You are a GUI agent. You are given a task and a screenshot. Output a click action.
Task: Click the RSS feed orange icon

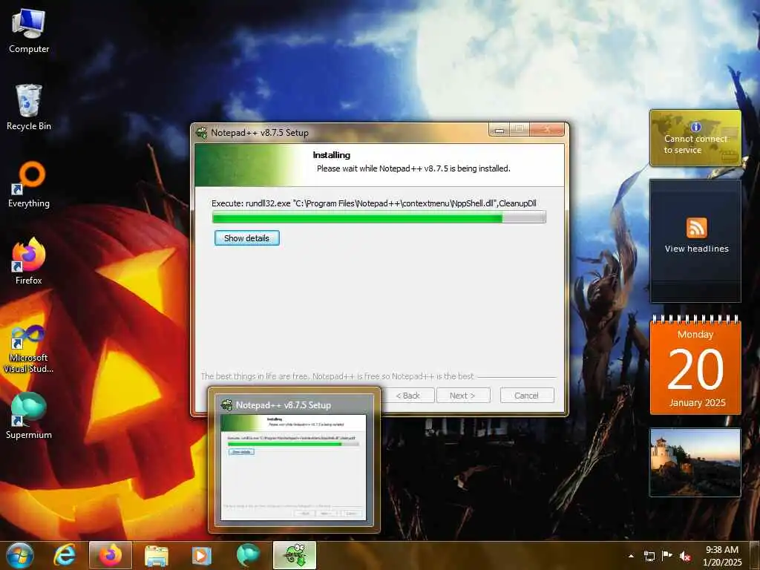(x=696, y=228)
